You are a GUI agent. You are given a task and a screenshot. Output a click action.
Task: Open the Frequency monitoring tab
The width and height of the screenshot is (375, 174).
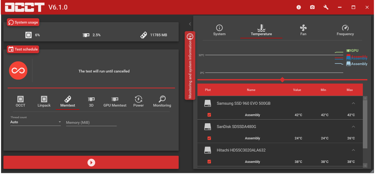(345, 30)
